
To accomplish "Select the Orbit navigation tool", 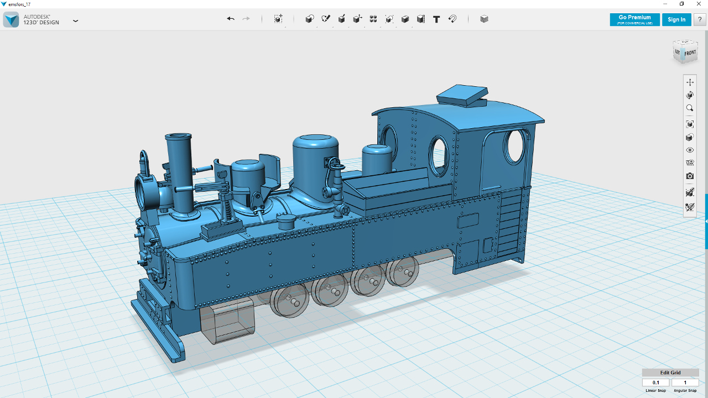I will (x=690, y=95).
